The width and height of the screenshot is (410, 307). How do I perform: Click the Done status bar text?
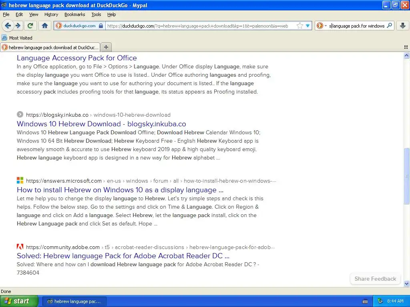click(x=6, y=291)
